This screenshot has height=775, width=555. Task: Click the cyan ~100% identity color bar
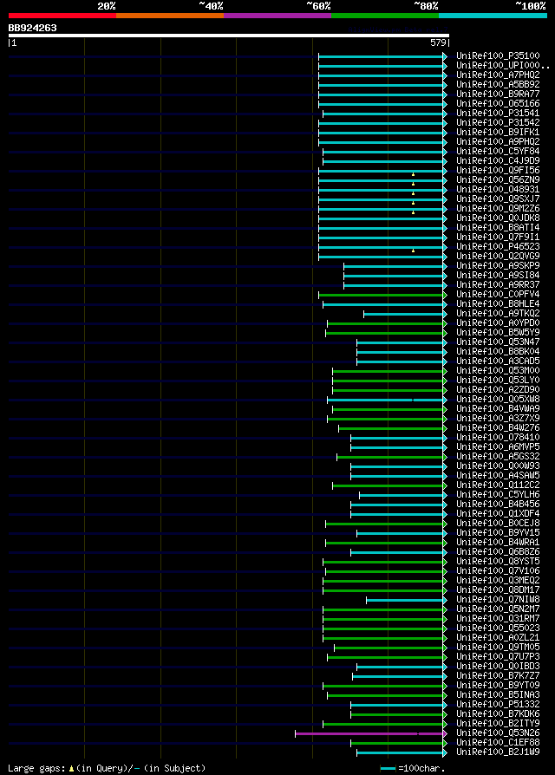(493, 16)
